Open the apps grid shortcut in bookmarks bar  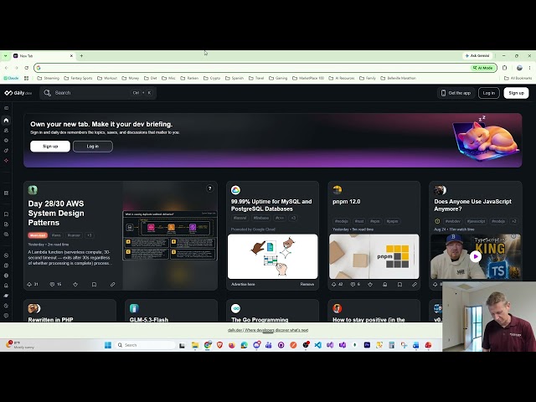coord(26,78)
